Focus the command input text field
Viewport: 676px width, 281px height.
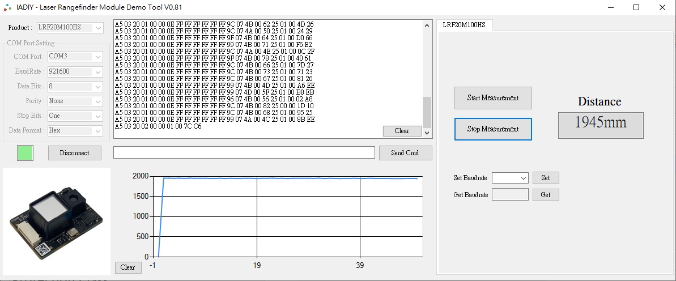[x=244, y=153]
